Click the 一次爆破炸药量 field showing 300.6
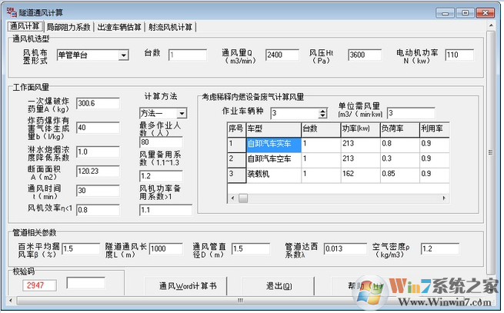This screenshot has height=313, width=504. (x=98, y=103)
